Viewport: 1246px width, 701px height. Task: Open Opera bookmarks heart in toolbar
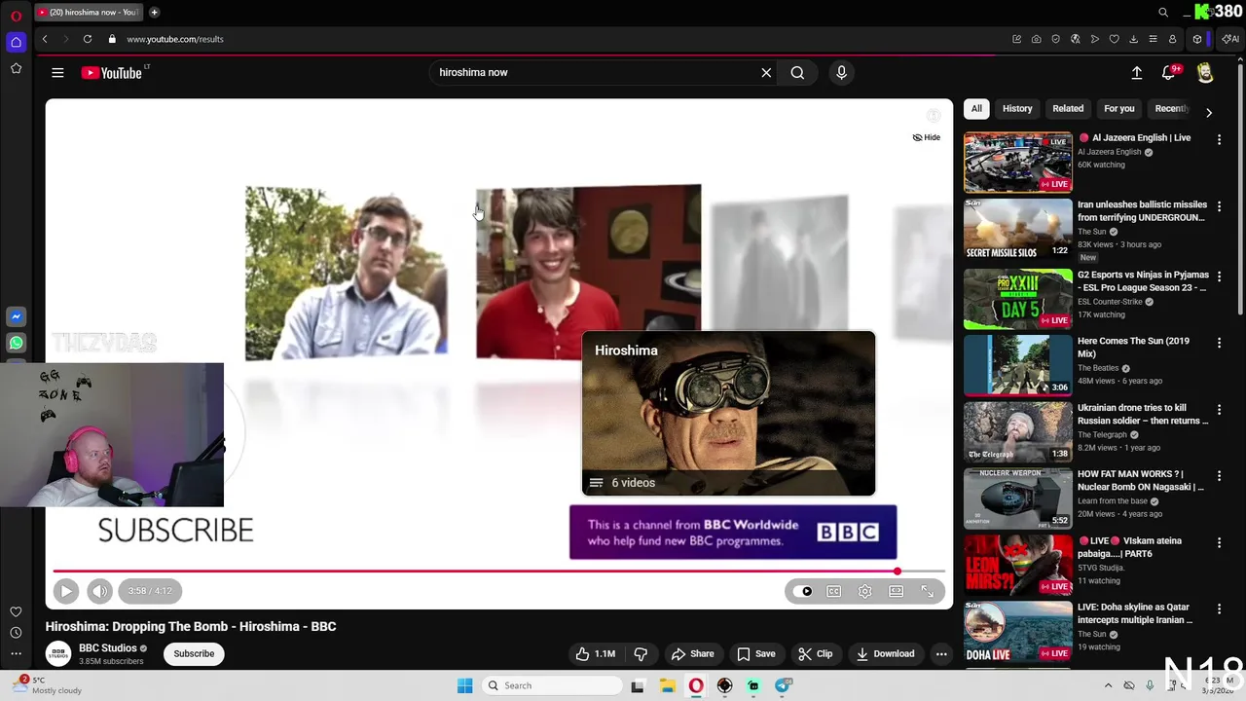coord(1114,39)
